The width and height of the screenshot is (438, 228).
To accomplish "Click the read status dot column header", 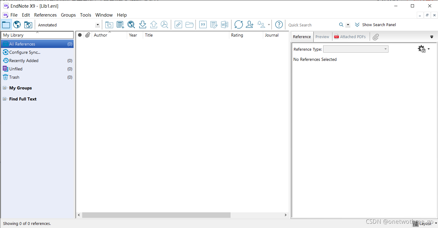I will coord(80,35).
